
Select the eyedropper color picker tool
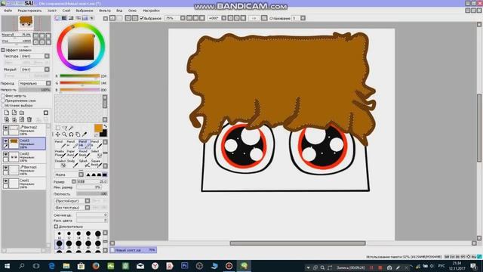pos(85,134)
